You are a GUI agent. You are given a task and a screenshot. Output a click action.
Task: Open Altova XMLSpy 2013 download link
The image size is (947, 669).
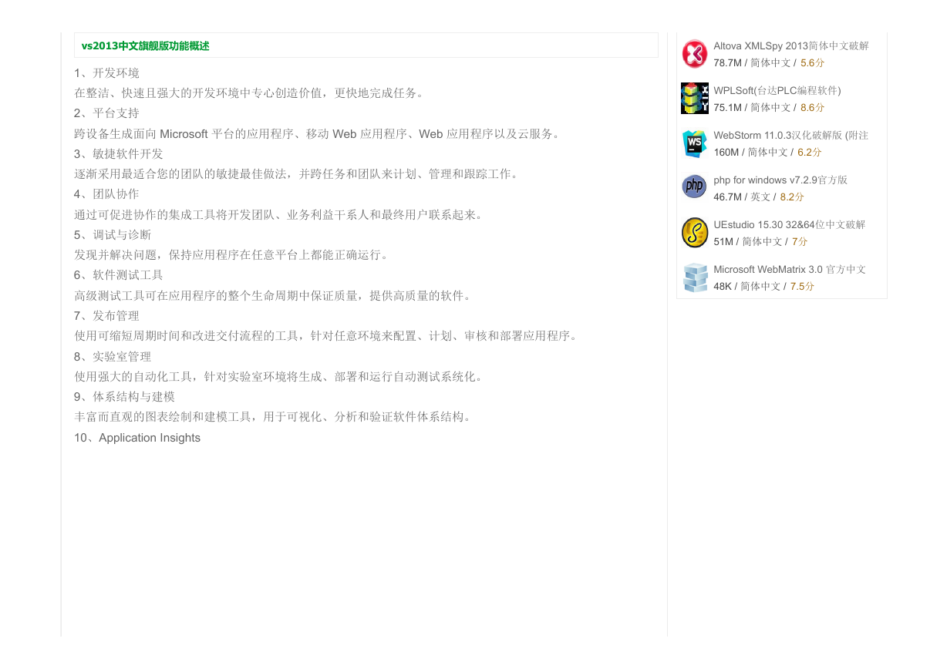point(791,46)
